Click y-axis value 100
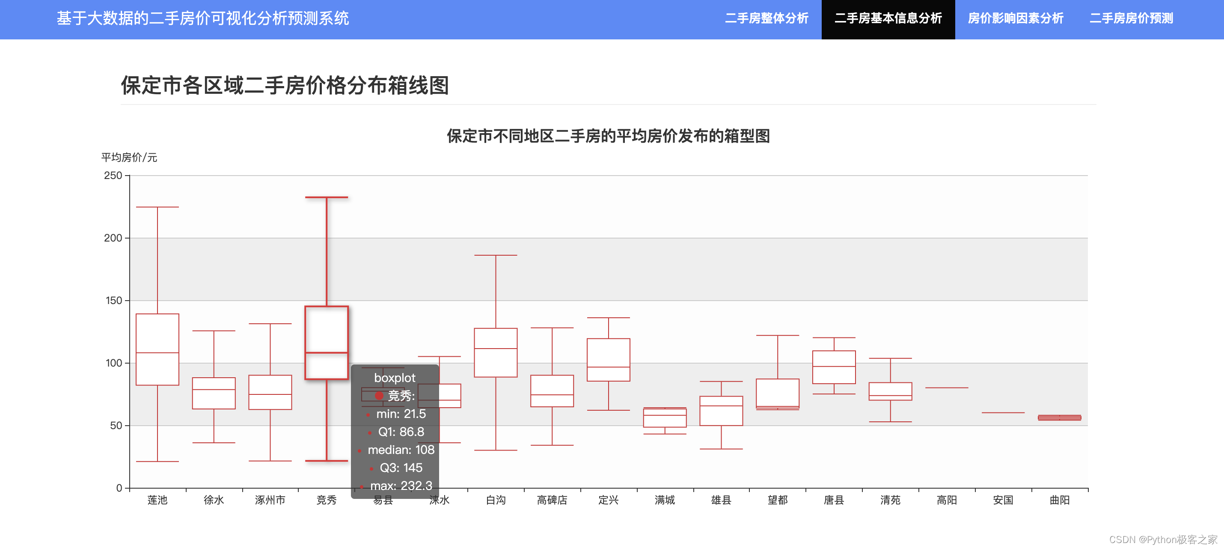Viewport: 1224px width, 549px height. point(113,363)
